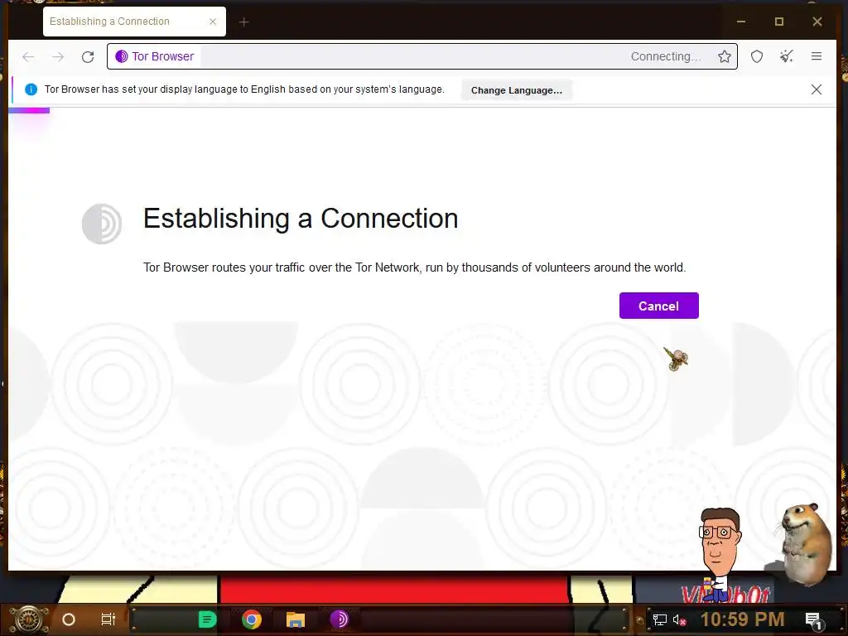This screenshot has width=848, height=636.
Task: Click the Change Language button
Action: tap(517, 90)
